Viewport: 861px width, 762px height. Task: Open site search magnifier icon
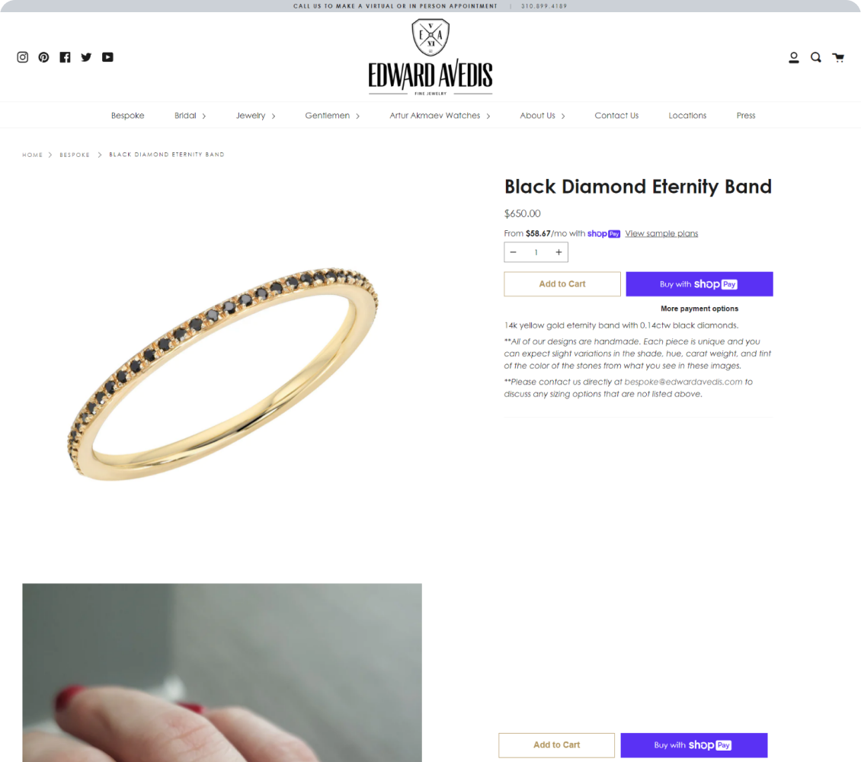(x=816, y=57)
